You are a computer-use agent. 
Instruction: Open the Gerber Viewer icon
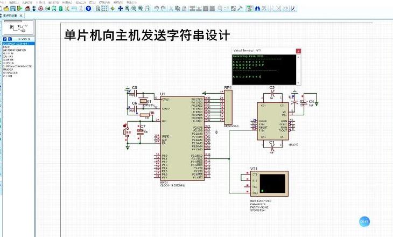[54, 9]
